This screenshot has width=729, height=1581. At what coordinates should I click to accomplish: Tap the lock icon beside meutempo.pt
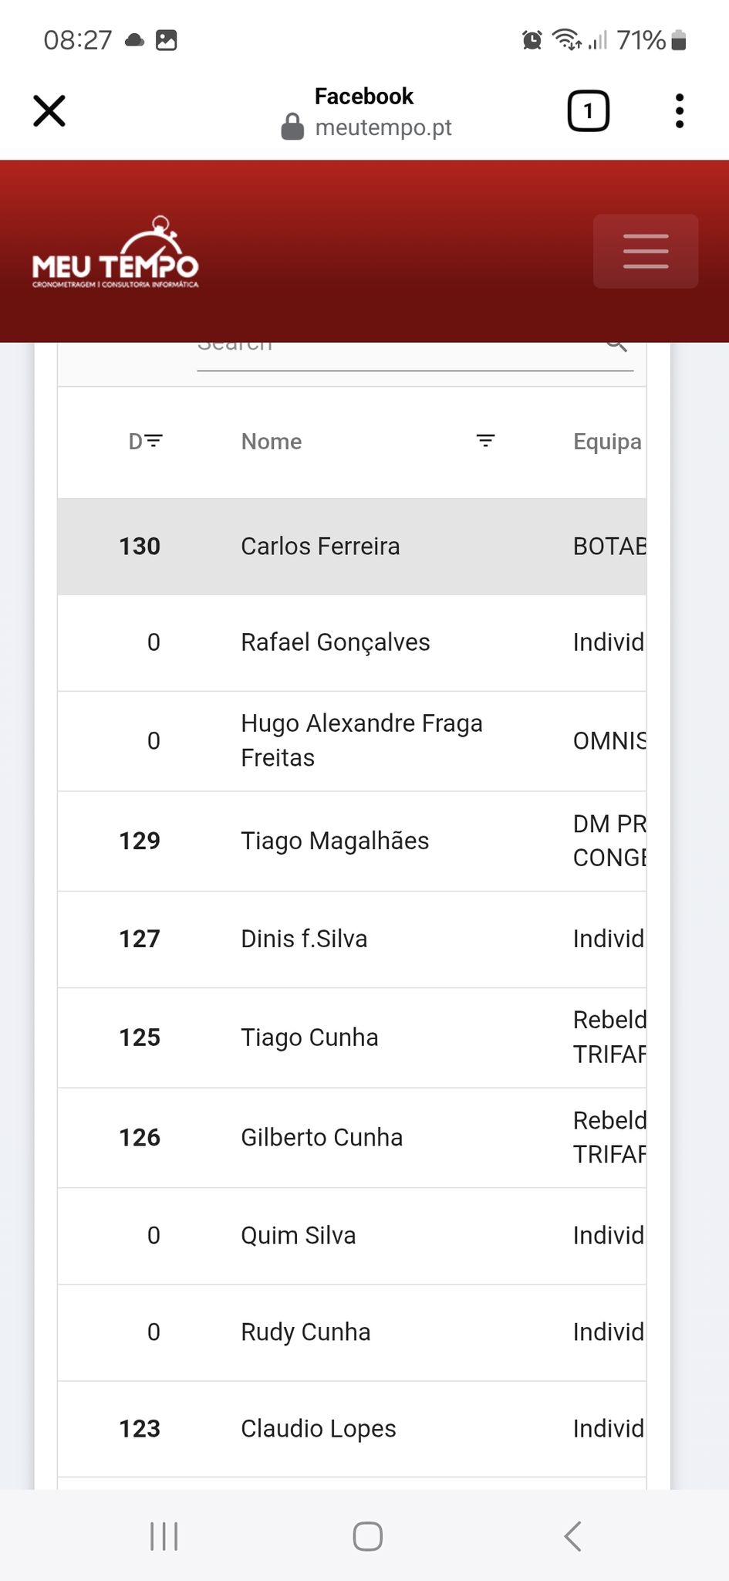(x=292, y=127)
